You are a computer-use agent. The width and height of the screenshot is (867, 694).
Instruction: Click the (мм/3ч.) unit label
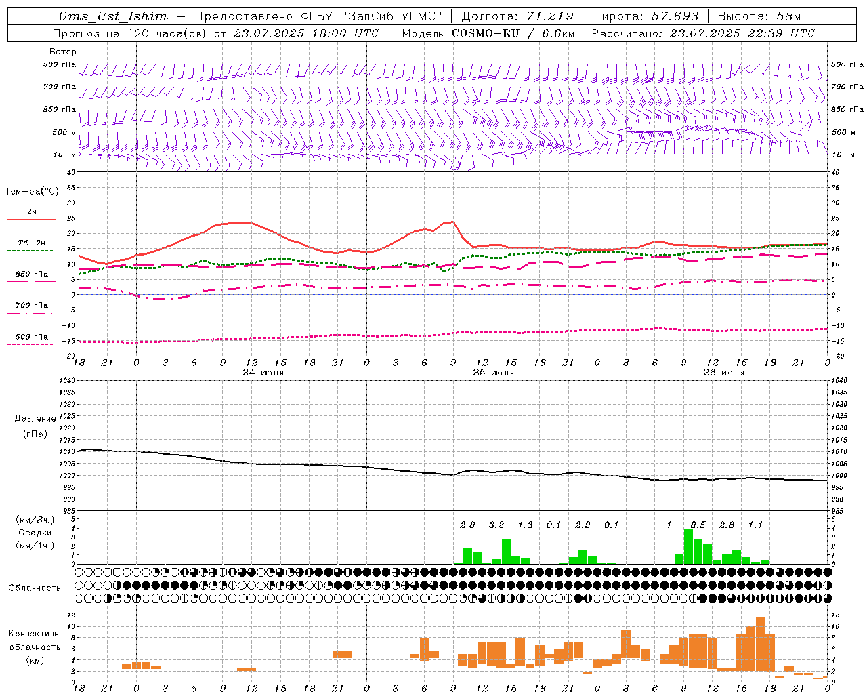pos(35,520)
